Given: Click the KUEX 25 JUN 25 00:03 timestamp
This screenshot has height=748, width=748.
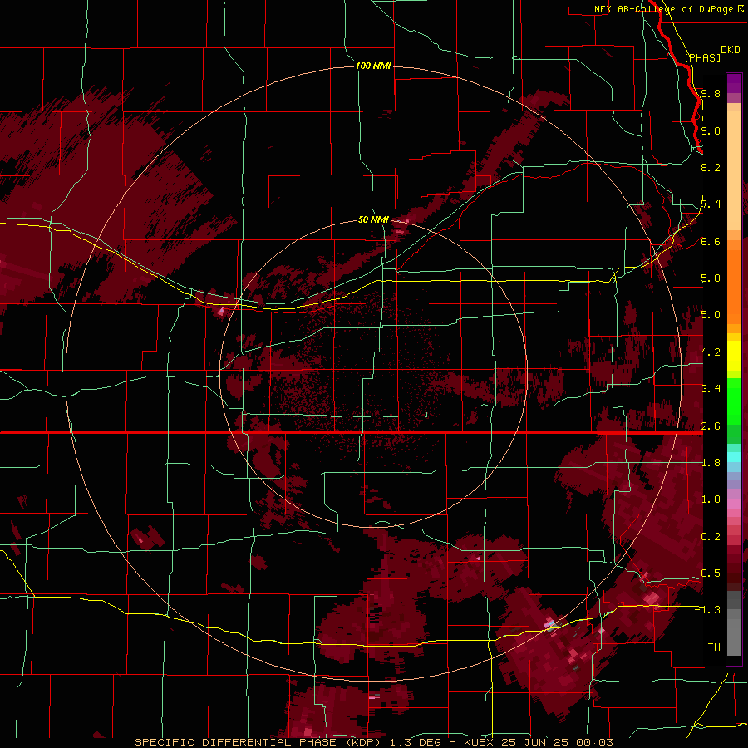Looking at the screenshot, I should tap(538, 742).
